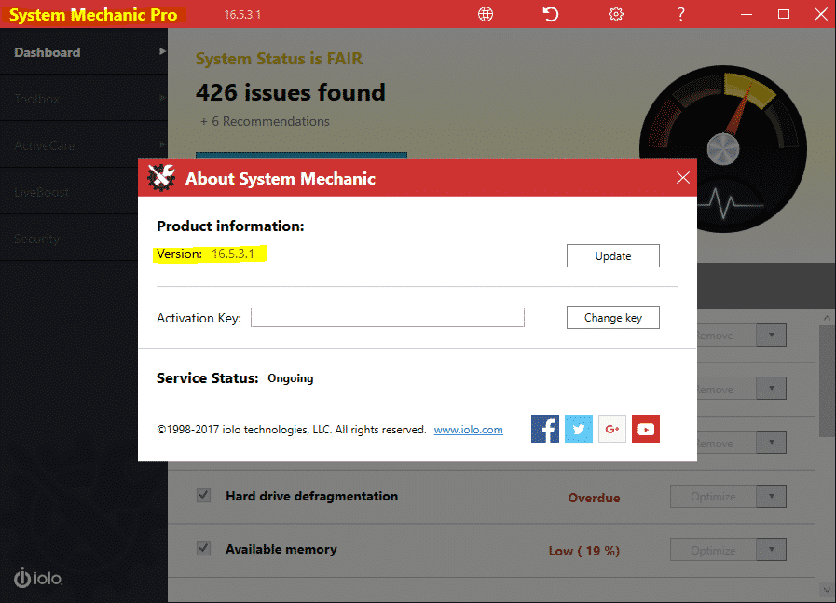Maximize the System Mechanic Pro window
This screenshot has height=603, width=836.
783,14
